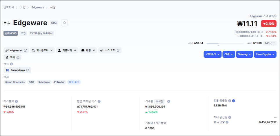Click the 모두 보기 tag to view all
The height and width of the screenshot is (136, 280).
click(x=74, y=82)
